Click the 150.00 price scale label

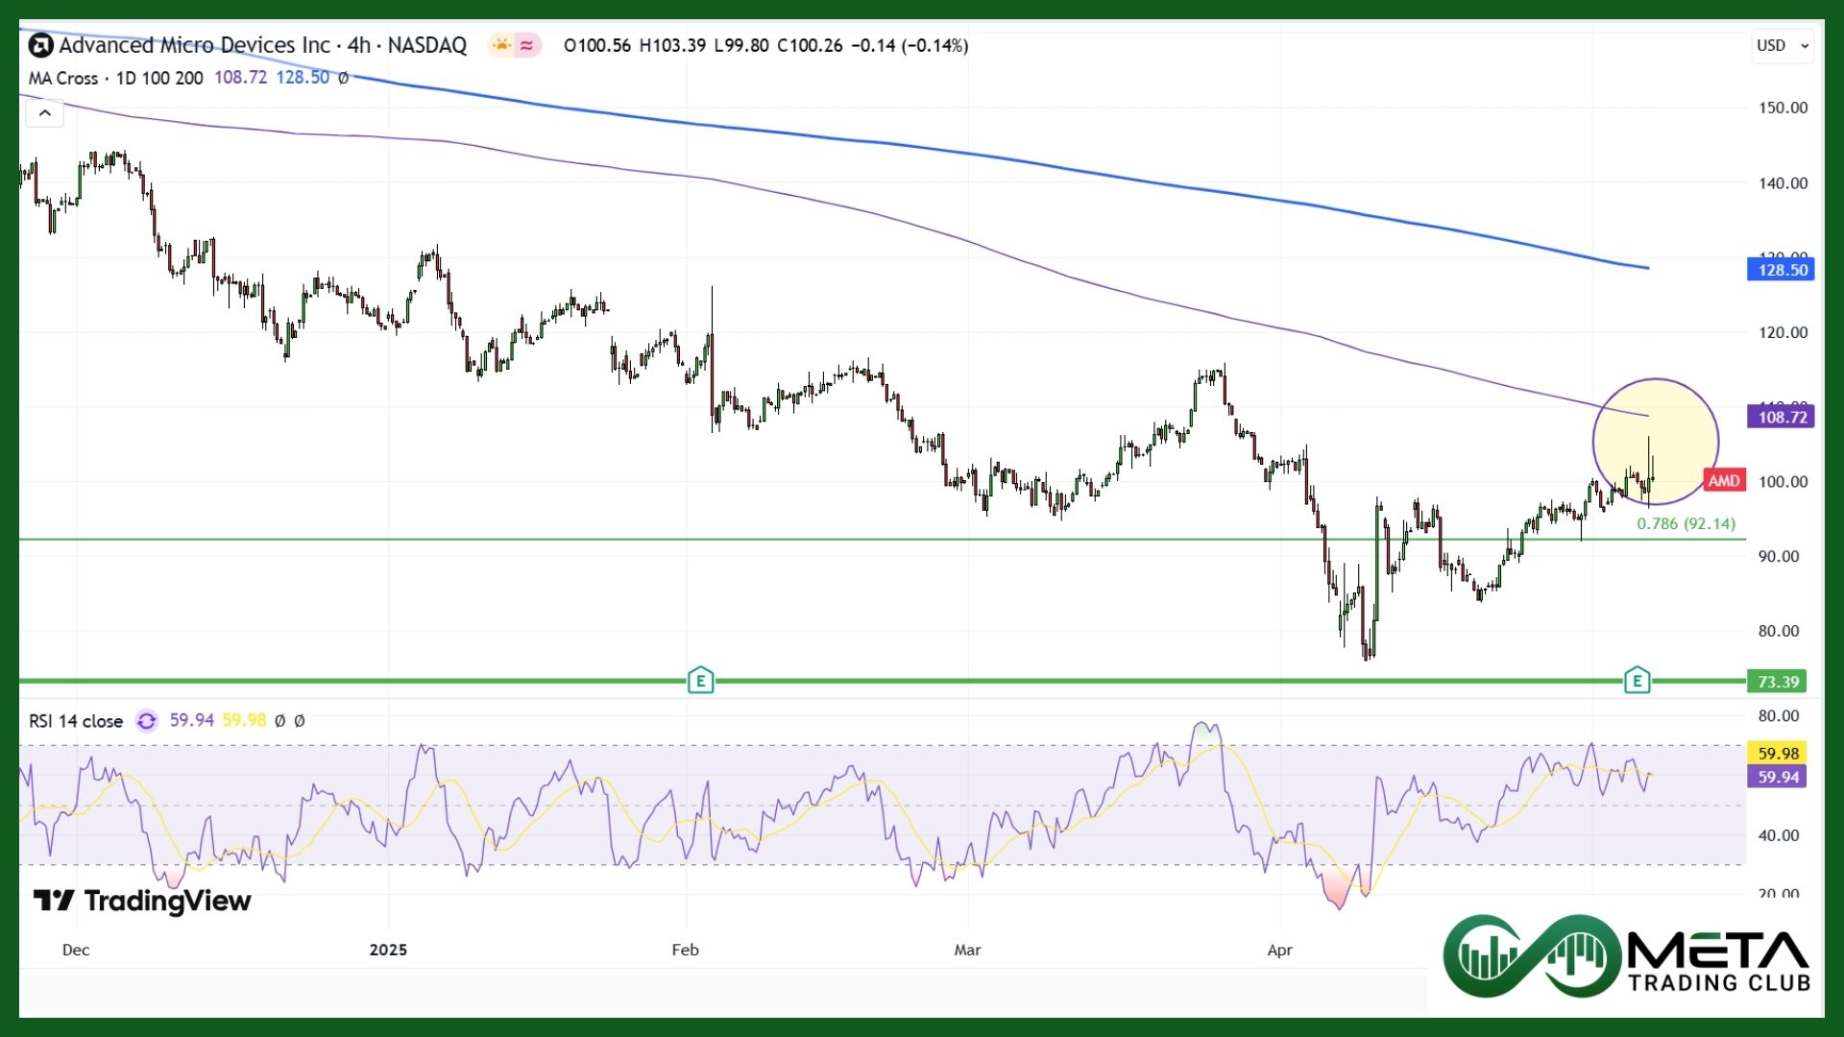pyautogui.click(x=1783, y=108)
